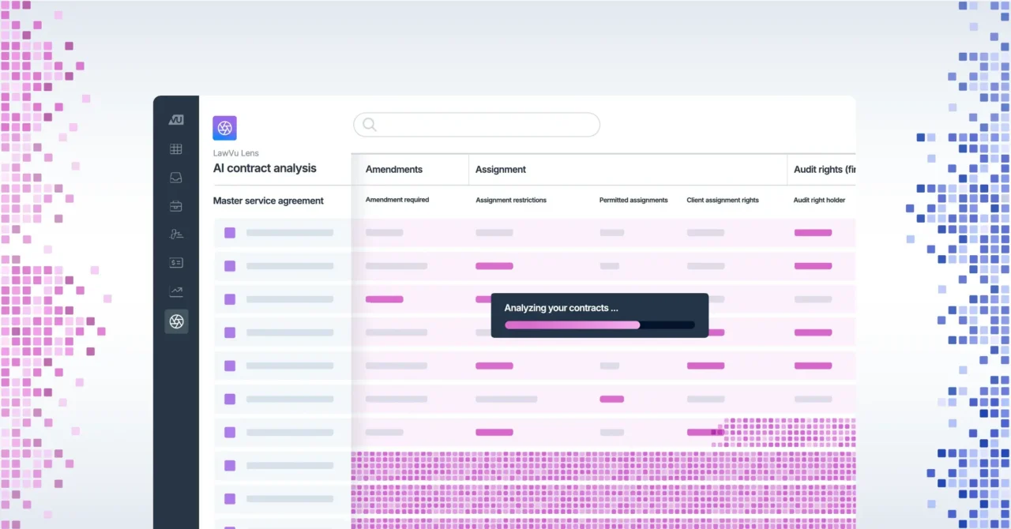Click the Analyzing your contracts progress bar
1011x529 pixels.
coord(599,325)
